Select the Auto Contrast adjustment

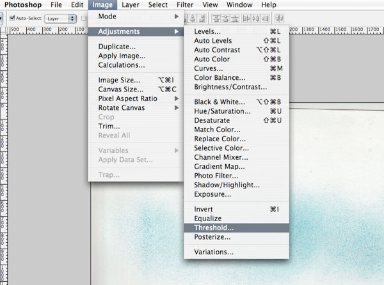click(x=237, y=50)
